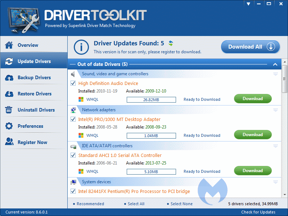Click the refresh scan icon beside Driver Updates Found
The width and height of the screenshot is (288, 216).
tap(171, 44)
